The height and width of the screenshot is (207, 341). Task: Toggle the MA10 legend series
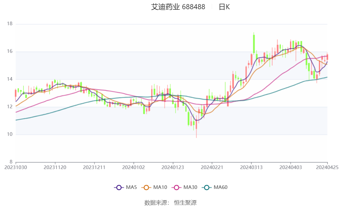click(x=154, y=187)
